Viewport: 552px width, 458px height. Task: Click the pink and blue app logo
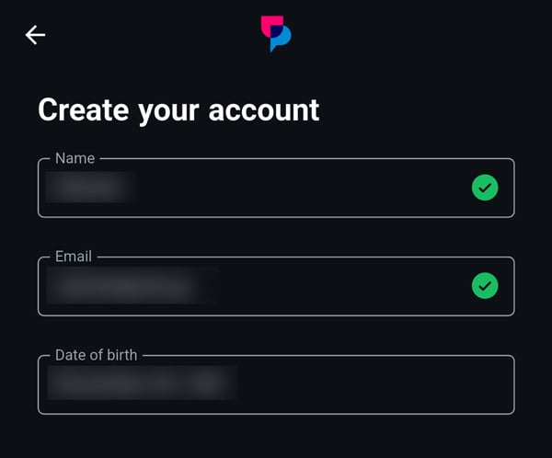coord(276,34)
